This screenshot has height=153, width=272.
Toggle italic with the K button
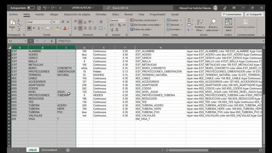pos(34,28)
